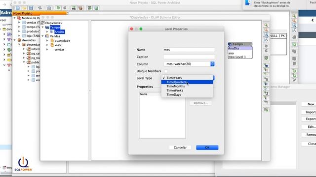Choose TimeQuarters from Level Type list
The width and height of the screenshot is (316, 177).
[187, 82]
